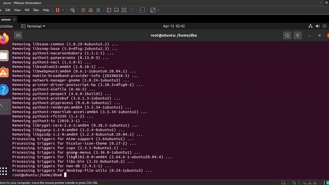Screen dimensions: 329x185
Task: Toggle the VMware library sidebar view
Action: (x=109, y=10)
